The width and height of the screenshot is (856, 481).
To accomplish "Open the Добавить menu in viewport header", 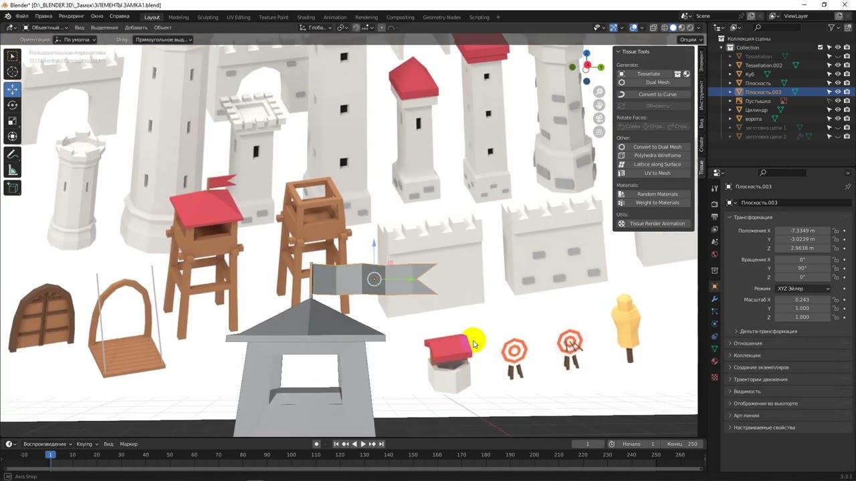I will [x=136, y=27].
